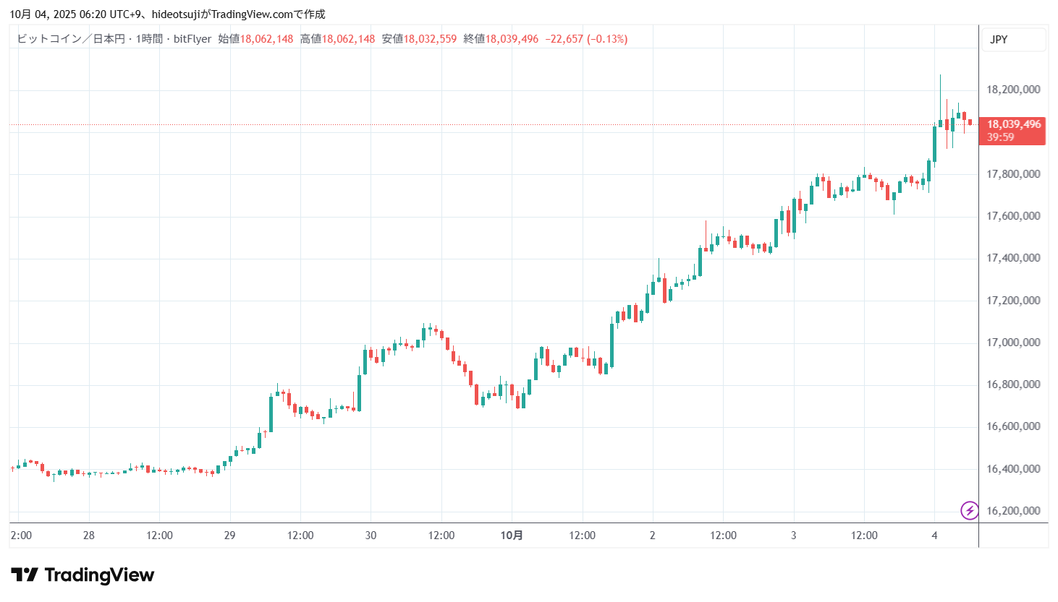Click the −22,657 (−0.13%) change value
Viewport: 1058px width, 602px height.
586,39
